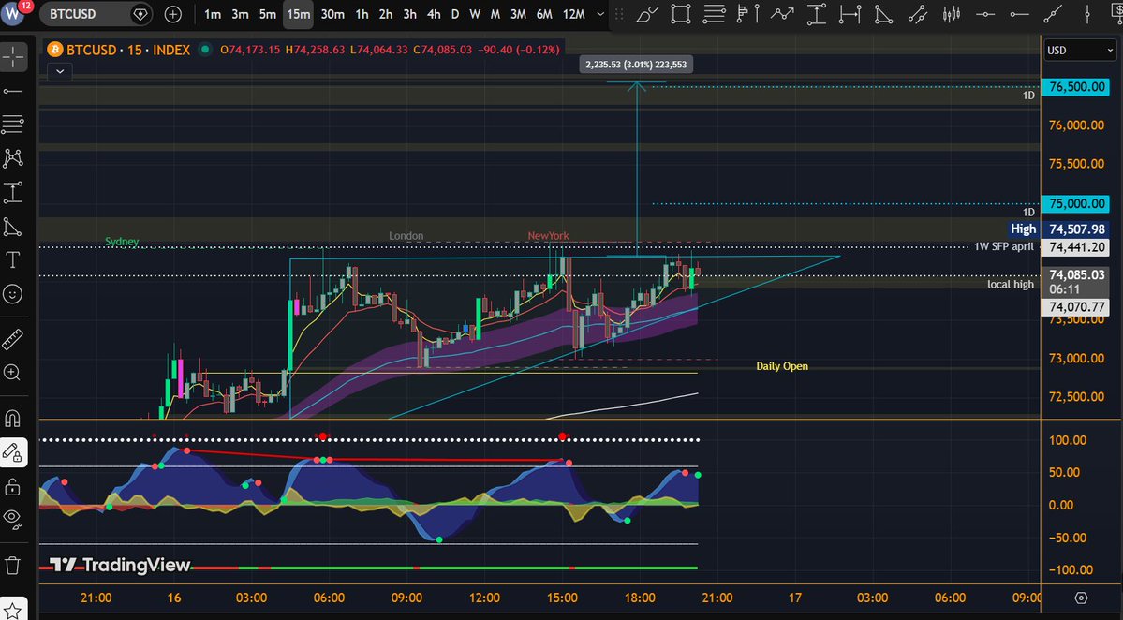Screen dimensions: 1123x620
Task: Activate the zoom in tool
Action: click(x=13, y=373)
